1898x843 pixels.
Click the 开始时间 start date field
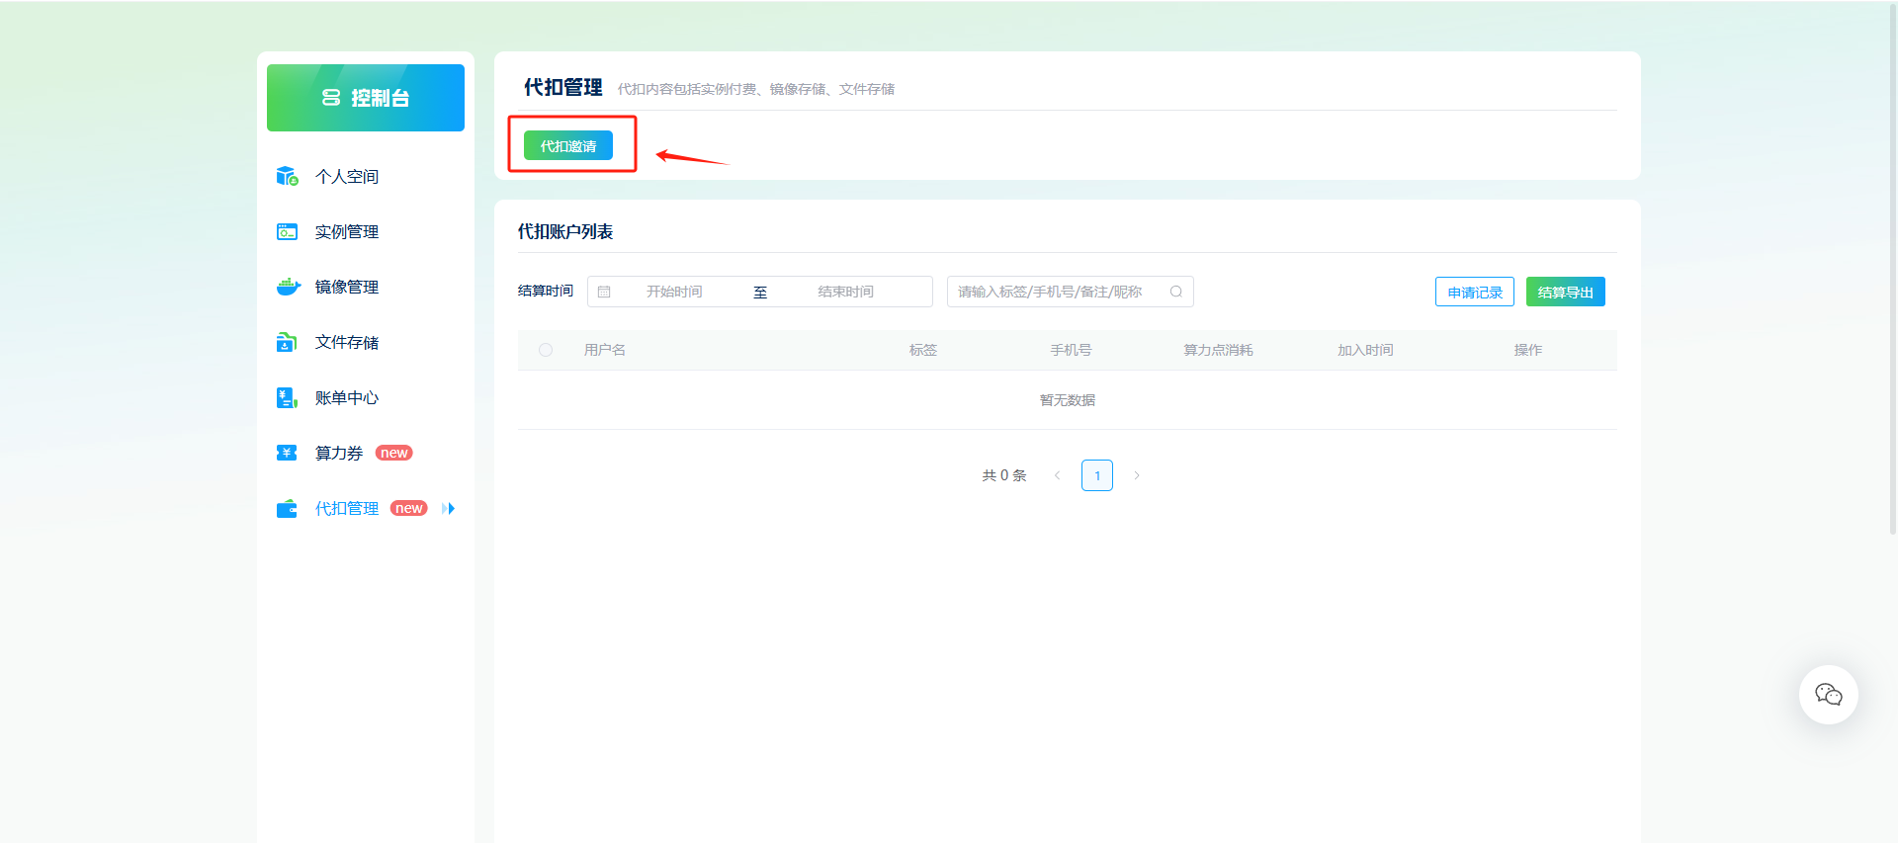tap(674, 292)
